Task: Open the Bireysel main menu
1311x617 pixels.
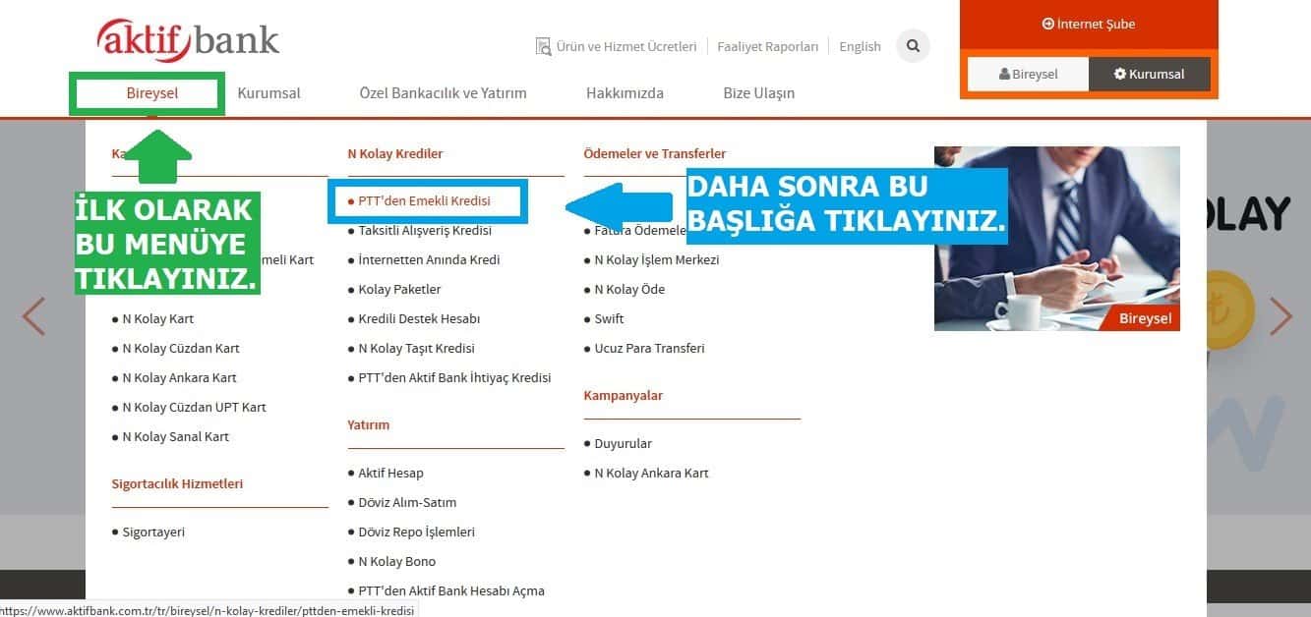Action: point(151,93)
